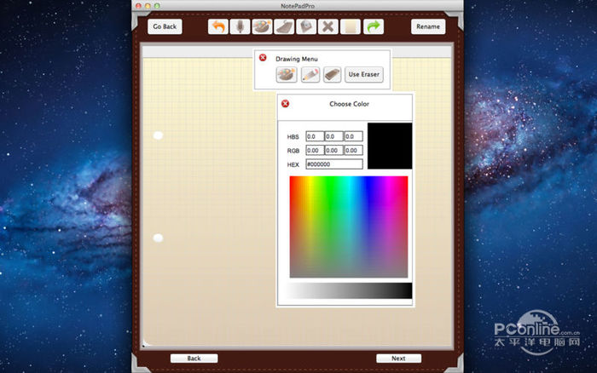Select the pencil icon in the Drawing Menu

point(310,75)
